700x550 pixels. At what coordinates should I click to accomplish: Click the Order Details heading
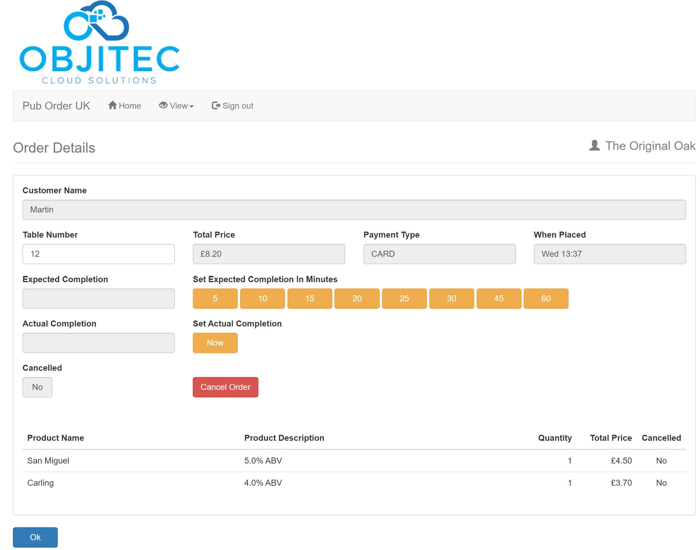point(54,148)
